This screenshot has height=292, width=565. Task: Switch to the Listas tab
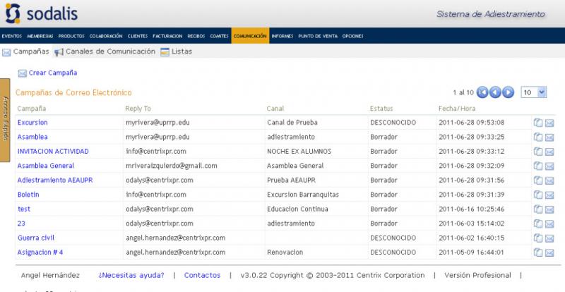[x=182, y=51]
